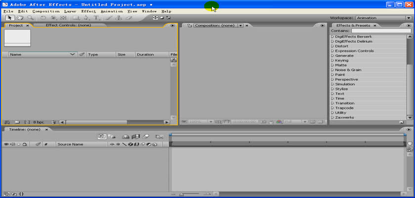Viewport: 415px width, 198px height.
Task: Select the Orbit Camera tool
Action: [x=53, y=18]
